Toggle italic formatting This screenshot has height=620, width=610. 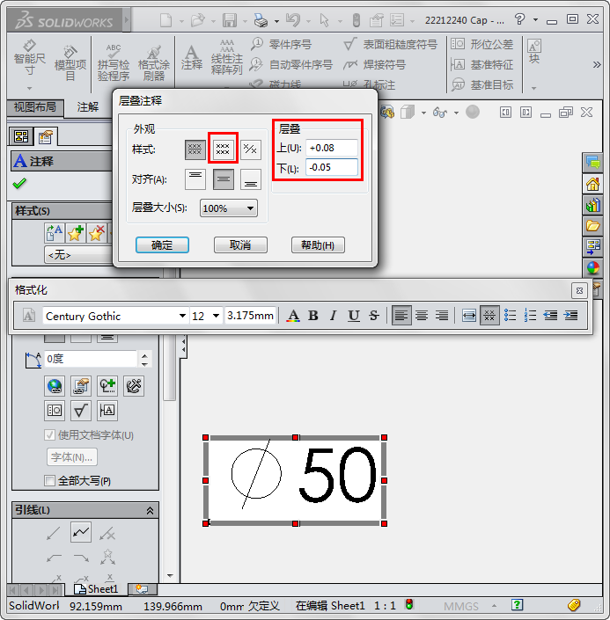coord(334,316)
